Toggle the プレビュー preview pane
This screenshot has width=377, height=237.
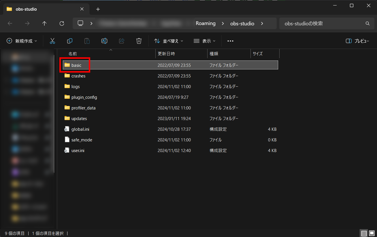pos(357,41)
